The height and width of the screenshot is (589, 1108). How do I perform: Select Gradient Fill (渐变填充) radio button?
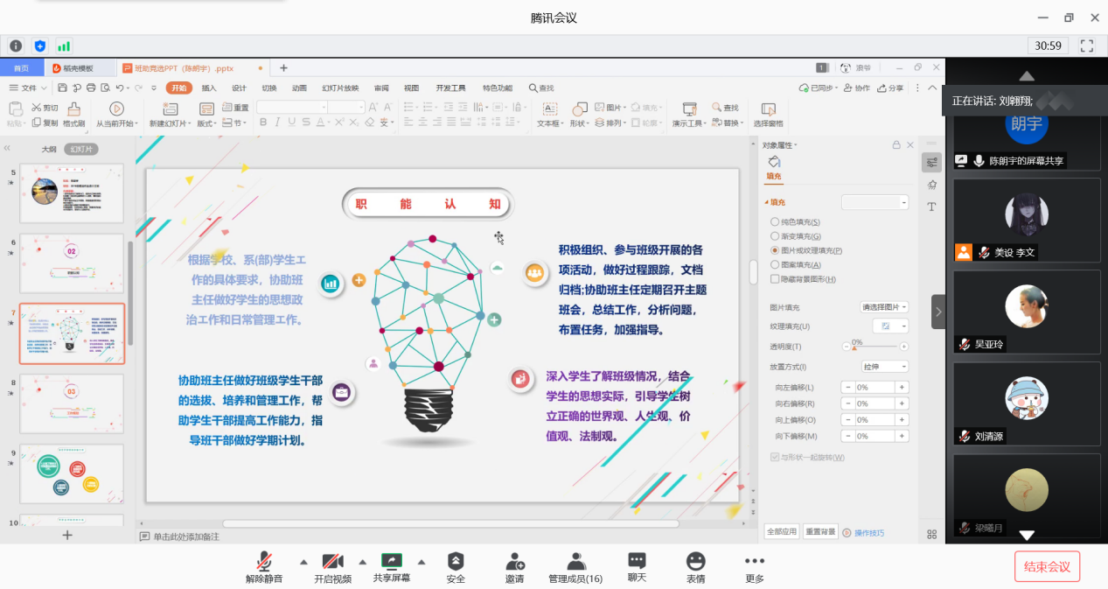[775, 236]
